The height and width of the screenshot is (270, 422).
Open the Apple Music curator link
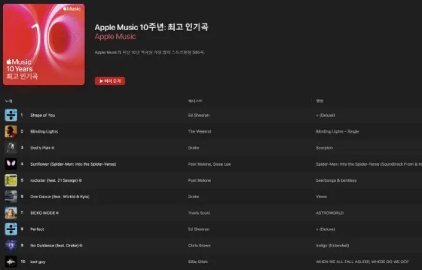coord(115,36)
